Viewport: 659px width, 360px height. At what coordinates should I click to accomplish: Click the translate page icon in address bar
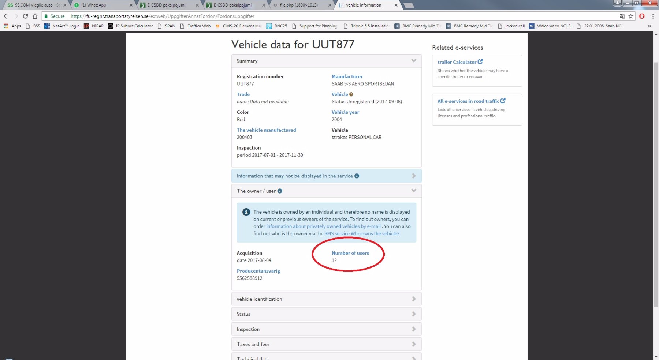click(622, 16)
